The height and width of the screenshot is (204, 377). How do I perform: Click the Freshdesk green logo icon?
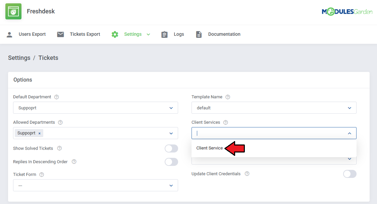13,11
